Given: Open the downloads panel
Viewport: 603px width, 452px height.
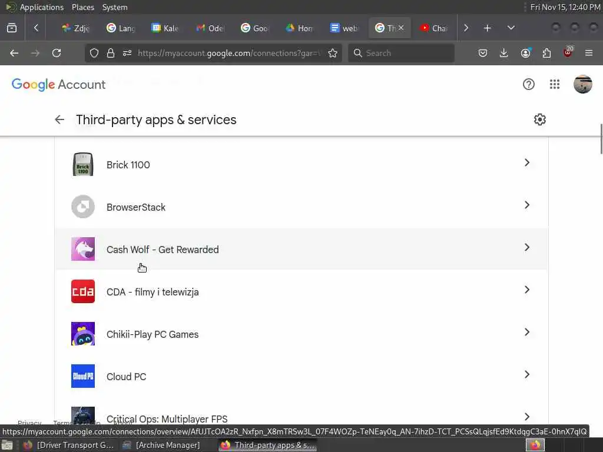Looking at the screenshot, I should 504,53.
